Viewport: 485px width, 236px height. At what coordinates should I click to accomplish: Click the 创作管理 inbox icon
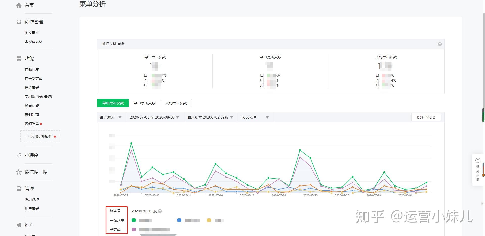pyautogui.click(x=19, y=22)
